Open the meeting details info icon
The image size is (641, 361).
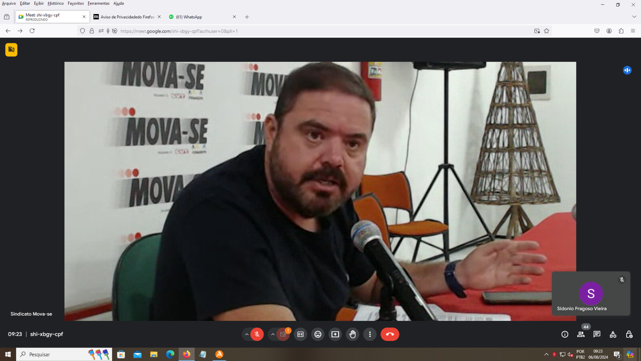click(x=565, y=334)
